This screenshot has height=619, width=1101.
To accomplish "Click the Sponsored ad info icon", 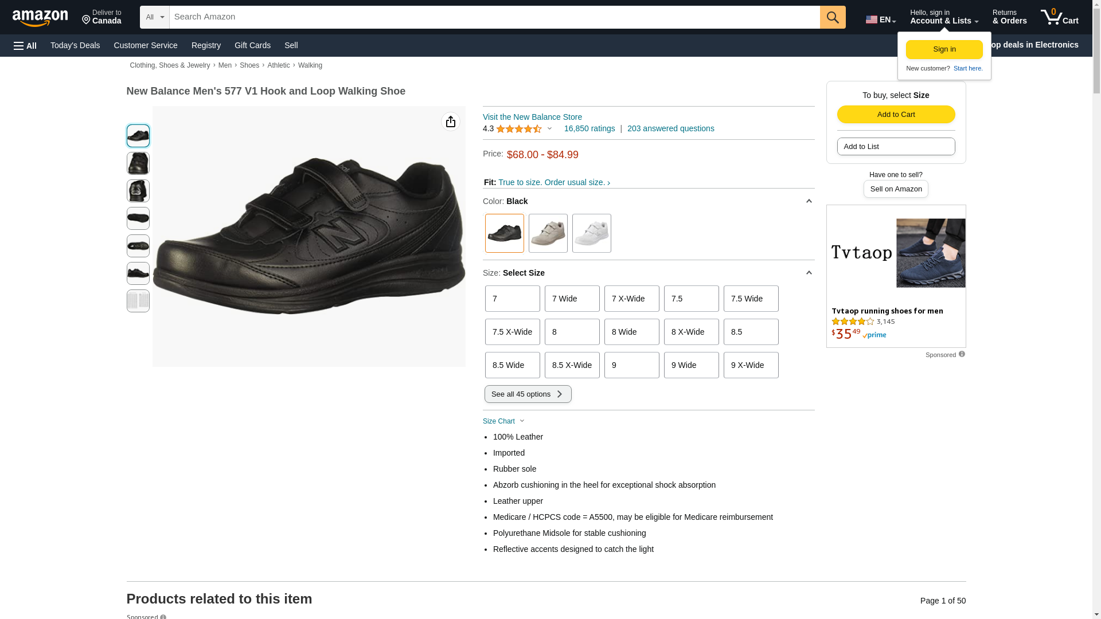I will click(x=962, y=354).
